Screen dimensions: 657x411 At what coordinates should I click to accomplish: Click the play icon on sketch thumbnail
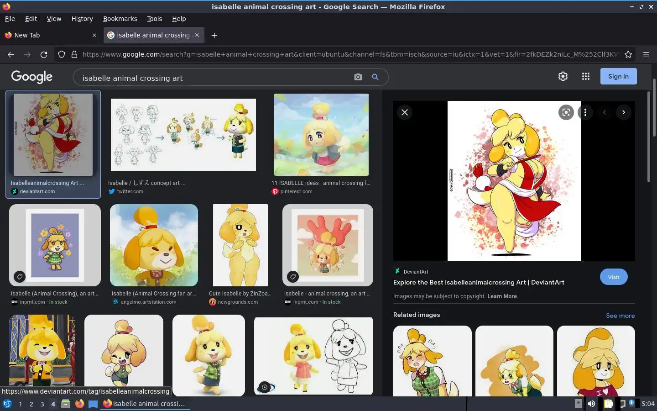265,387
